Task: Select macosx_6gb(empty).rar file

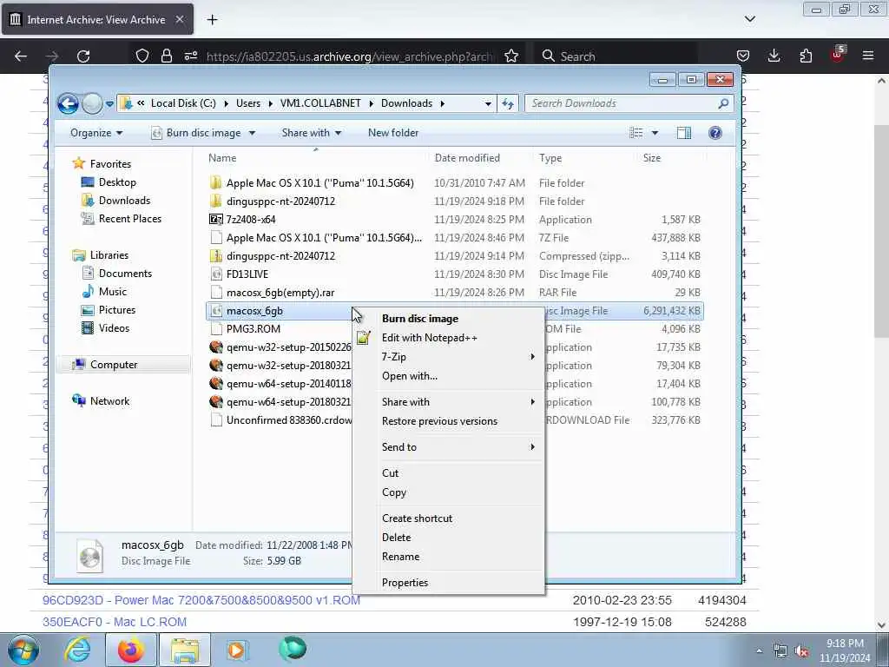Action: click(280, 293)
